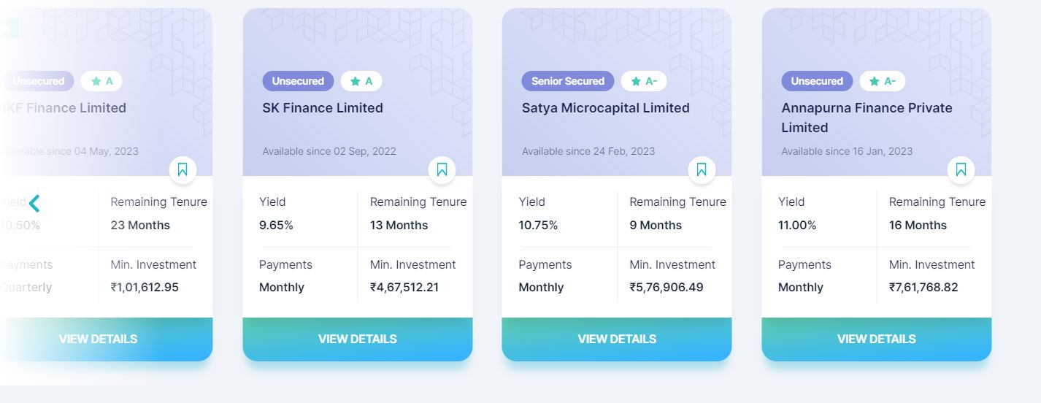Select the Unsecured tag on Annapurna Finance card

coord(817,81)
